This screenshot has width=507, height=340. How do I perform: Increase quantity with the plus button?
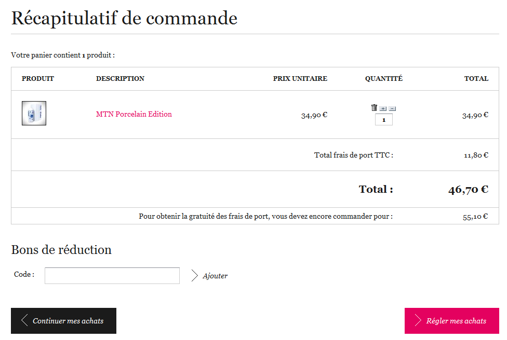[x=383, y=108]
